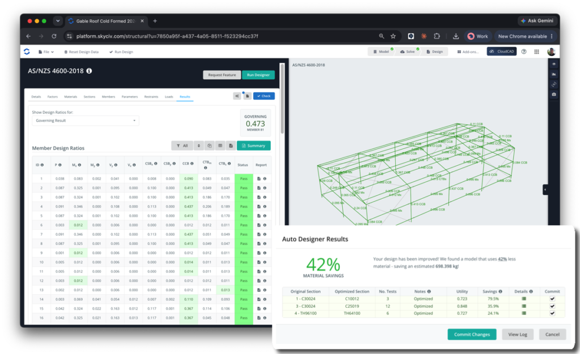Click the camera screenshot icon in viewer sidebar

point(554,95)
